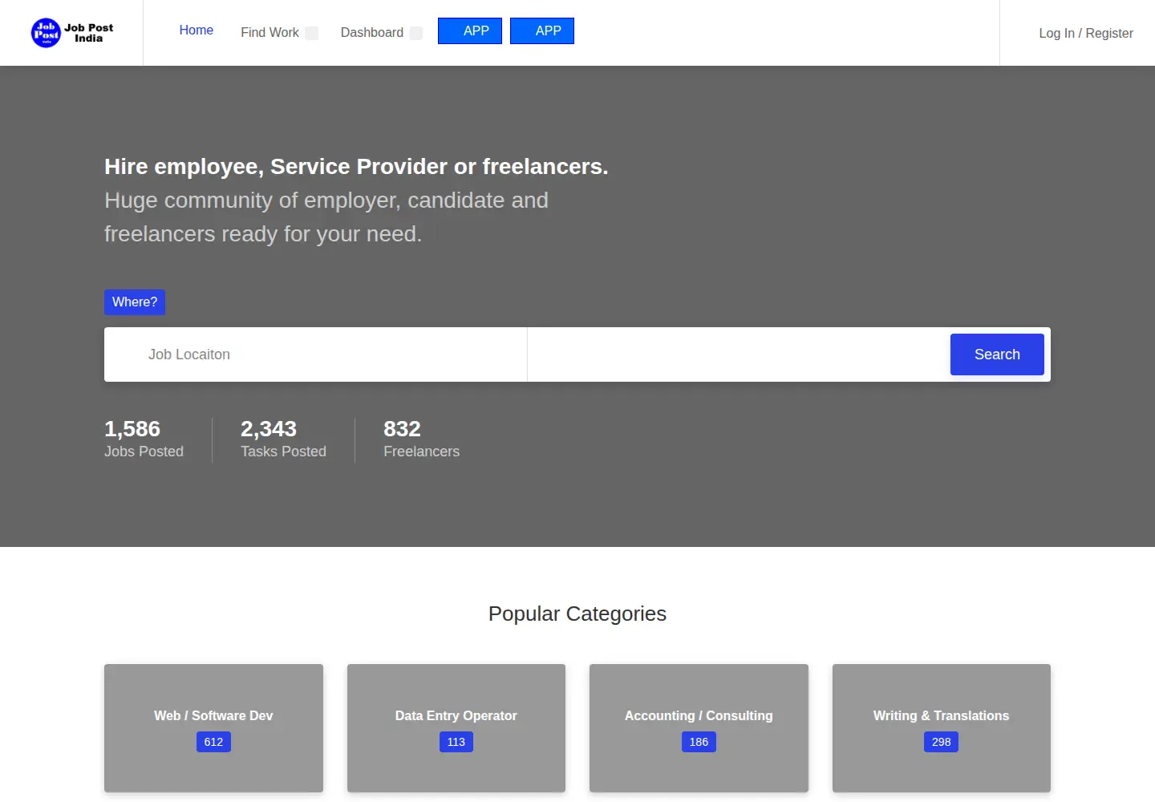Click the Popular Categories heading
The height and width of the screenshot is (802, 1155).
click(x=577, y=614)
